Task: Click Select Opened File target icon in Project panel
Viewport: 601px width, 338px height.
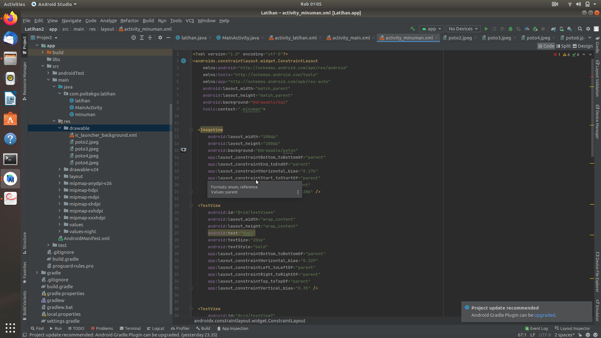Action: pos(134,38)
